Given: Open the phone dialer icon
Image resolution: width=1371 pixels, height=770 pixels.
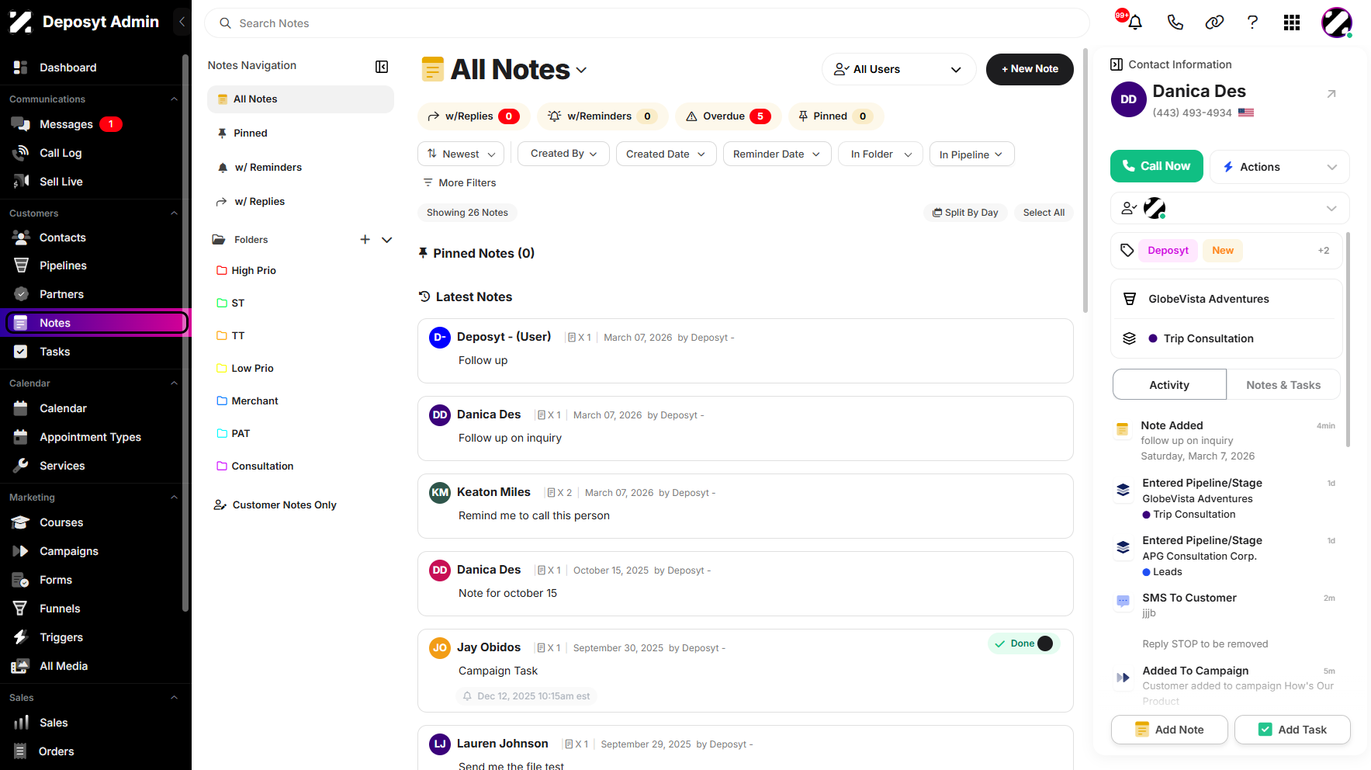Looking at the screenshot, I should (1175, 23).
